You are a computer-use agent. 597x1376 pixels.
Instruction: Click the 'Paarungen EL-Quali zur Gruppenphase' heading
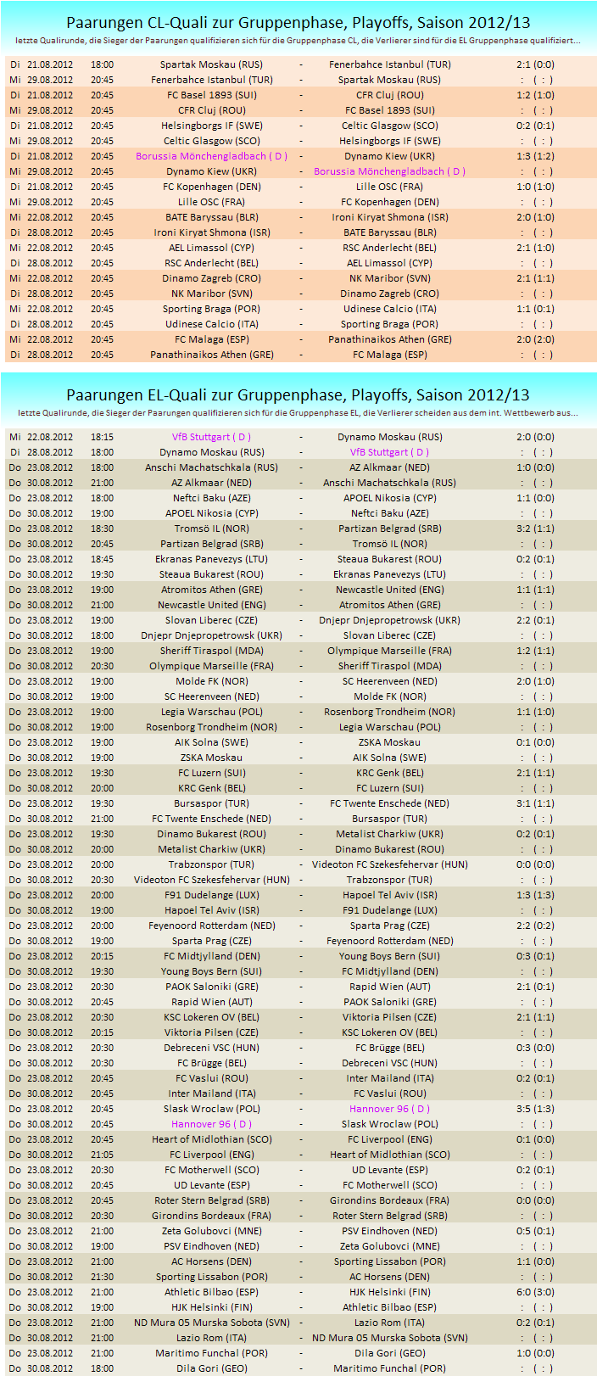[298, 394]
